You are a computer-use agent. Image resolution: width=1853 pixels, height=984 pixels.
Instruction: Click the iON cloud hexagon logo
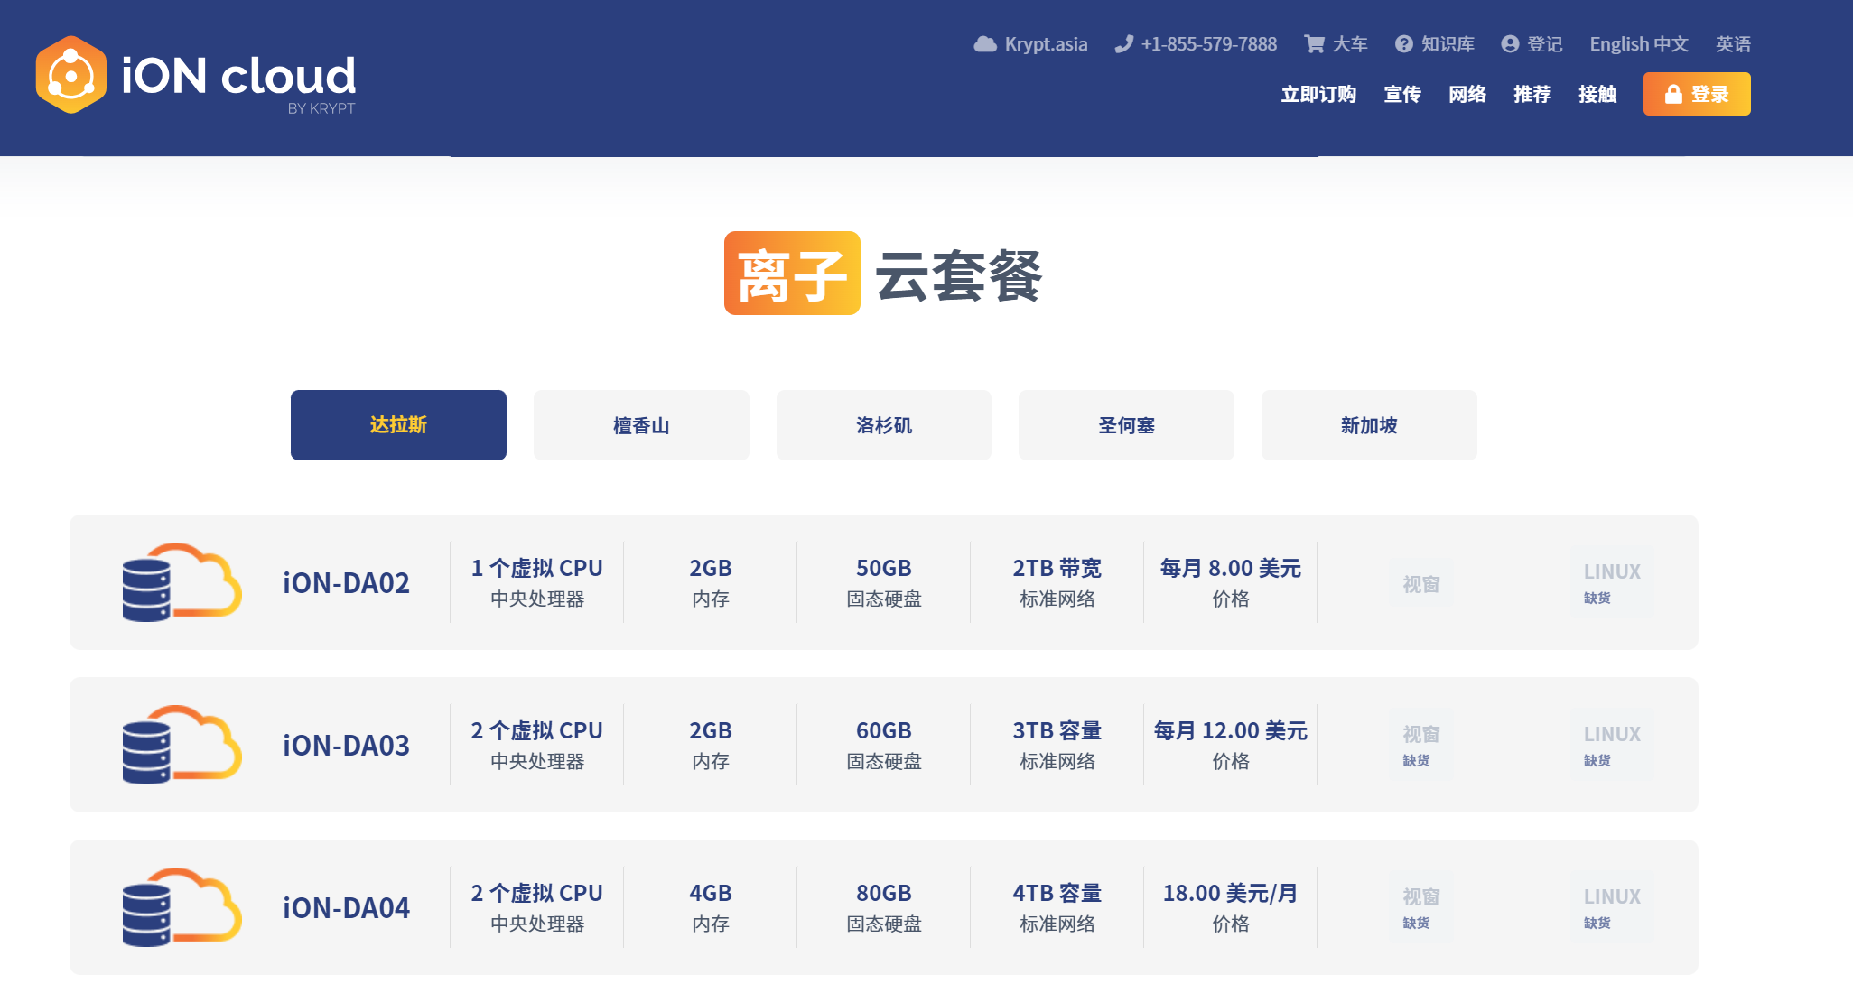(70, 75)
